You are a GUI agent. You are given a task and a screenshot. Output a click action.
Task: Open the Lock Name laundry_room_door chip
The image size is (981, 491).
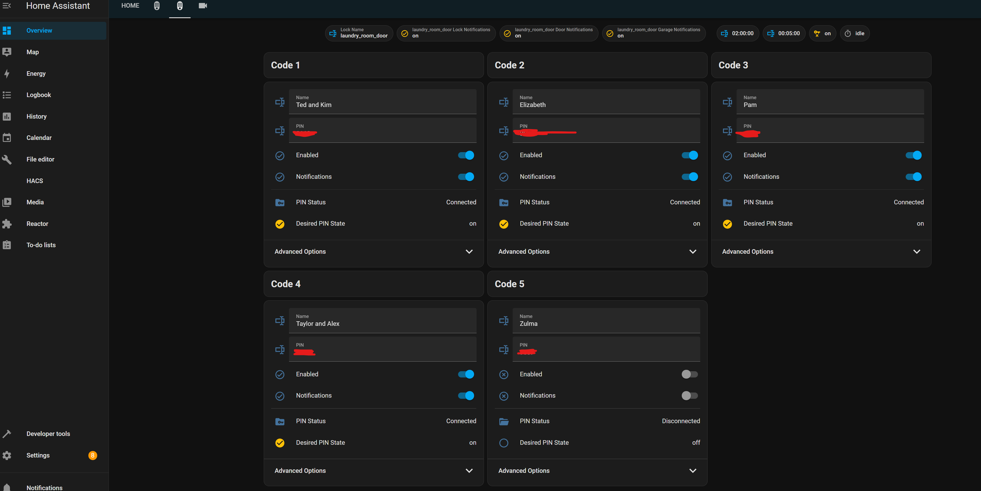click(x=359, y=33)
